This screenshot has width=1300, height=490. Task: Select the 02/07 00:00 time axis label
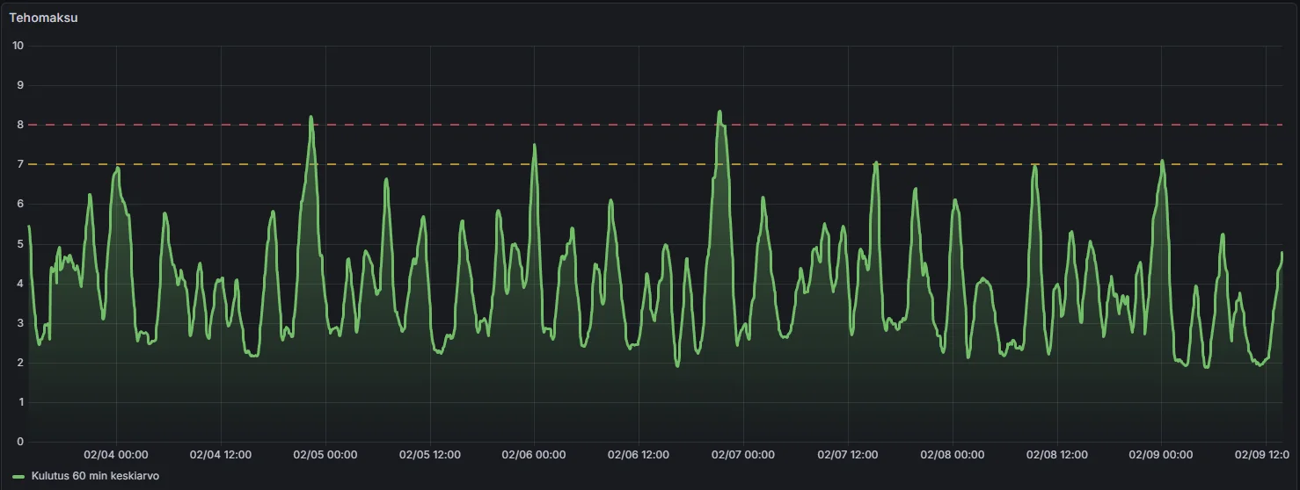tap(743, 455)
